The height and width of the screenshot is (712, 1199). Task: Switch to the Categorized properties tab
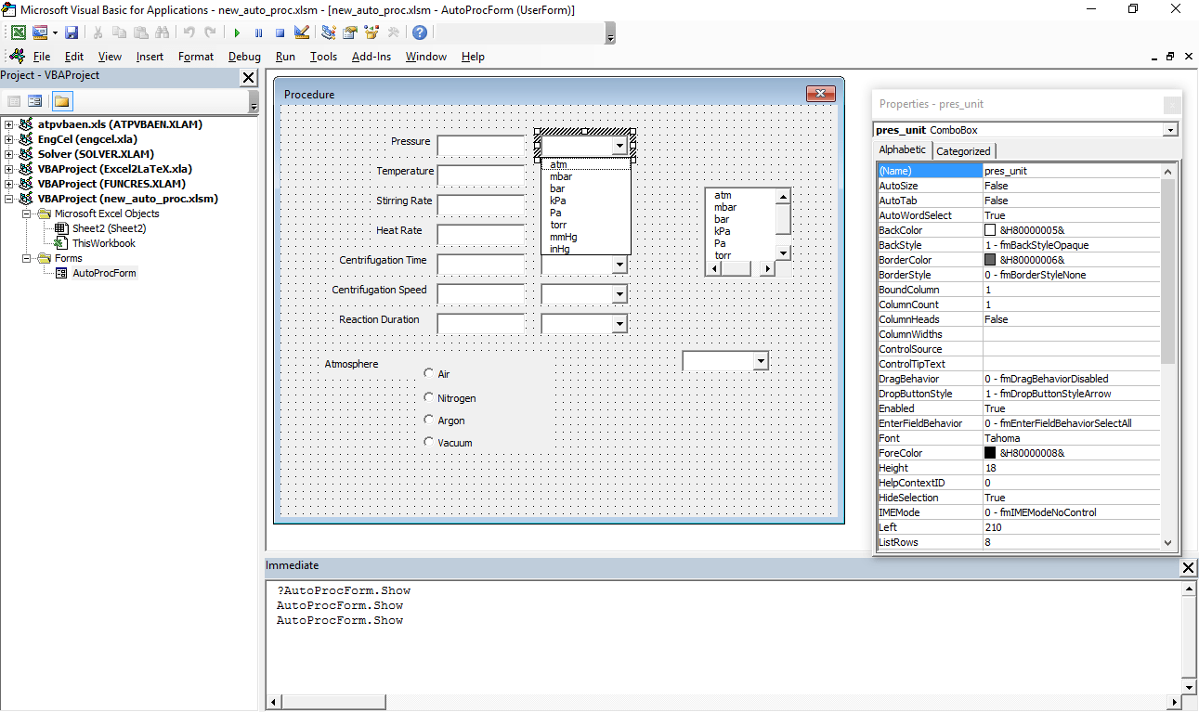click(x=963, y=151)
